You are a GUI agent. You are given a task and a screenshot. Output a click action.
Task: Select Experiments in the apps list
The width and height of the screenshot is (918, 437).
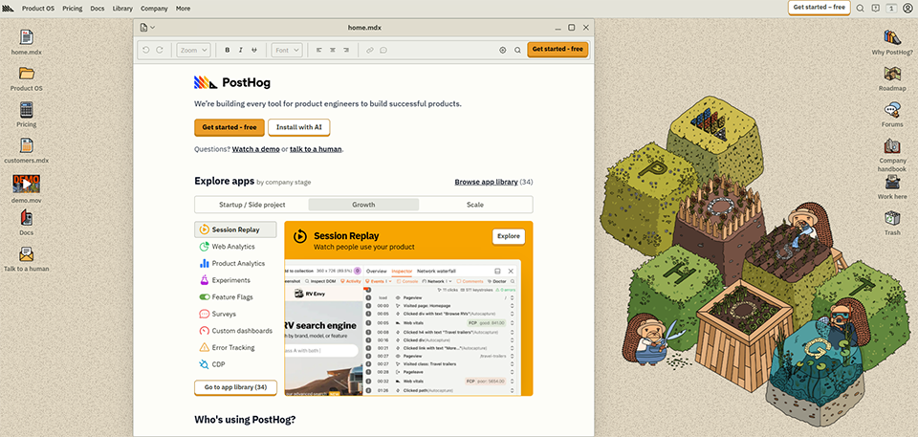pos(235,280)
